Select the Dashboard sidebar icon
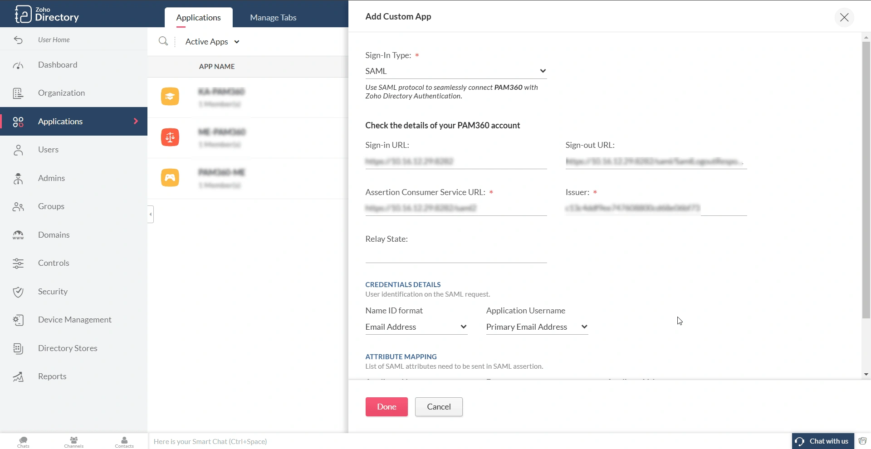This screenshot has width=871, height=449. pyautogui.click(x=18, y=65)
